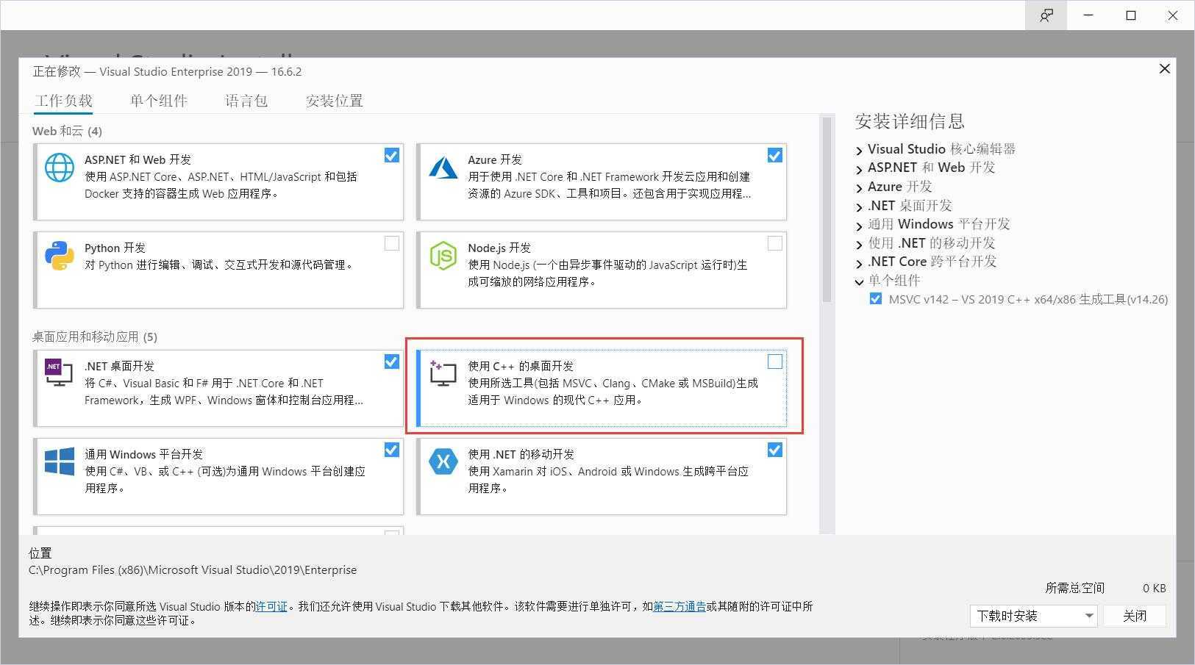Click the 位置 label above install path
The image size is (1195, 665).
pos(40,553)
